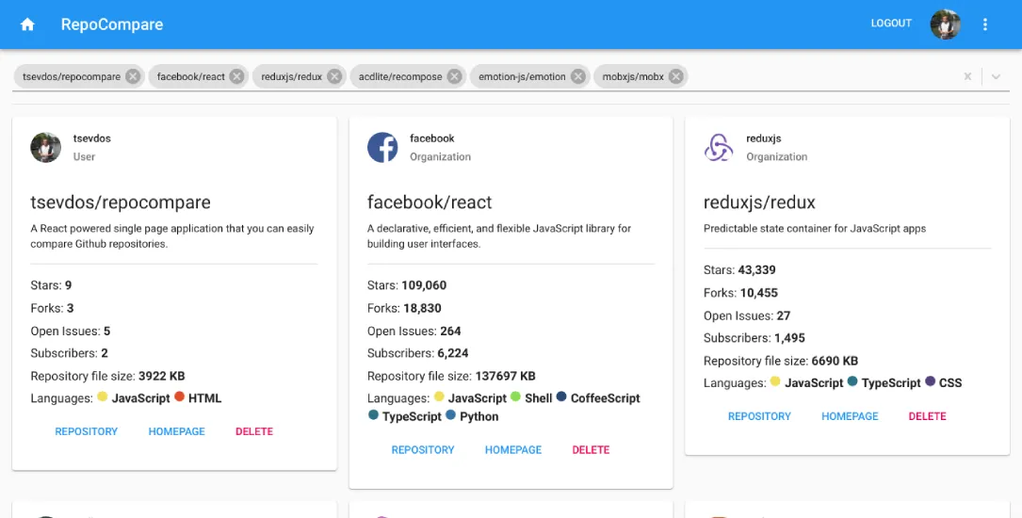Click the TypeScript dot in facebook card
Image resolution: width=1022 pixels, height=518 pixels.
pyautogui.click(x=373, y=414)
